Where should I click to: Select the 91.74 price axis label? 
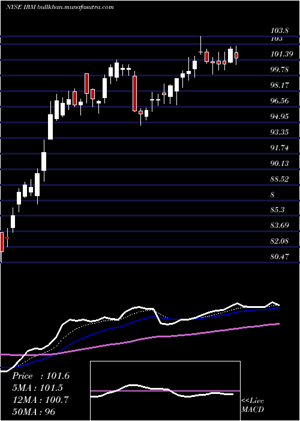click(x=280, y=148)
